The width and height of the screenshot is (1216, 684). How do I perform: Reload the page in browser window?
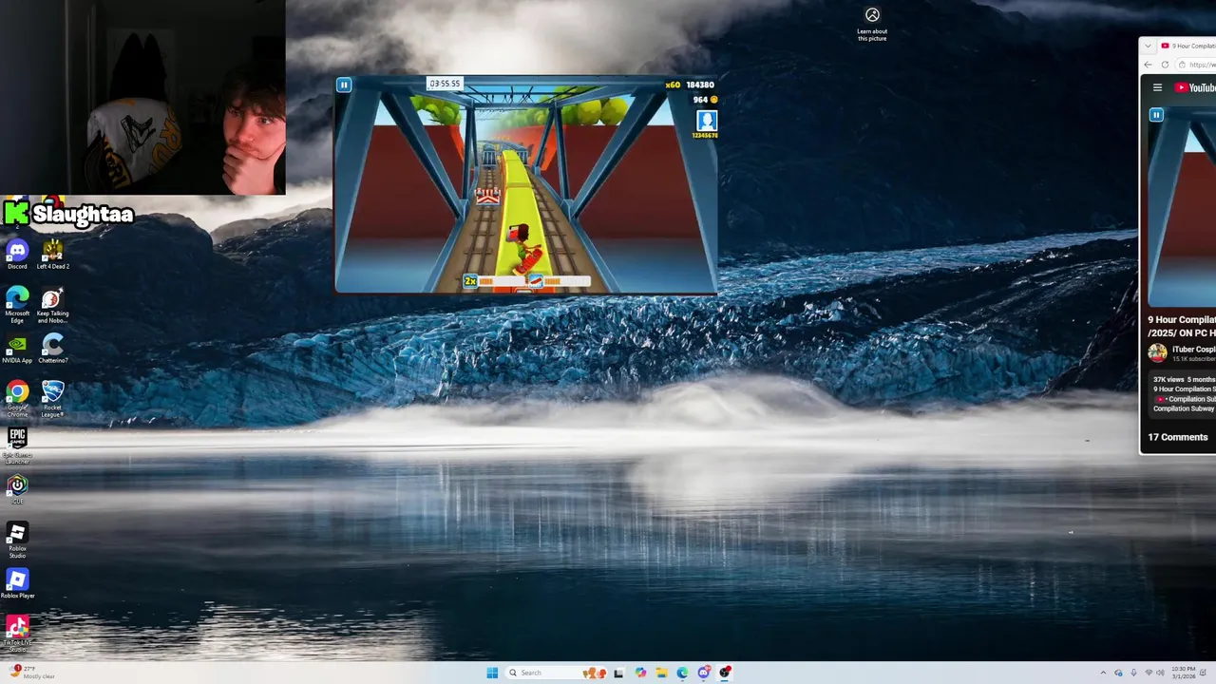click(1165, 65)
